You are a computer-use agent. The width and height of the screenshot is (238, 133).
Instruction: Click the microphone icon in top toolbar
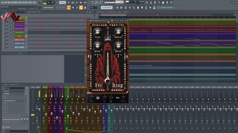(x=155, y=3)
